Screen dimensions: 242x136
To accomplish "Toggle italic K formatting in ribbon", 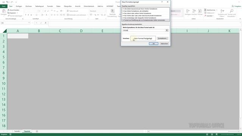I will (x=28, y=15).
